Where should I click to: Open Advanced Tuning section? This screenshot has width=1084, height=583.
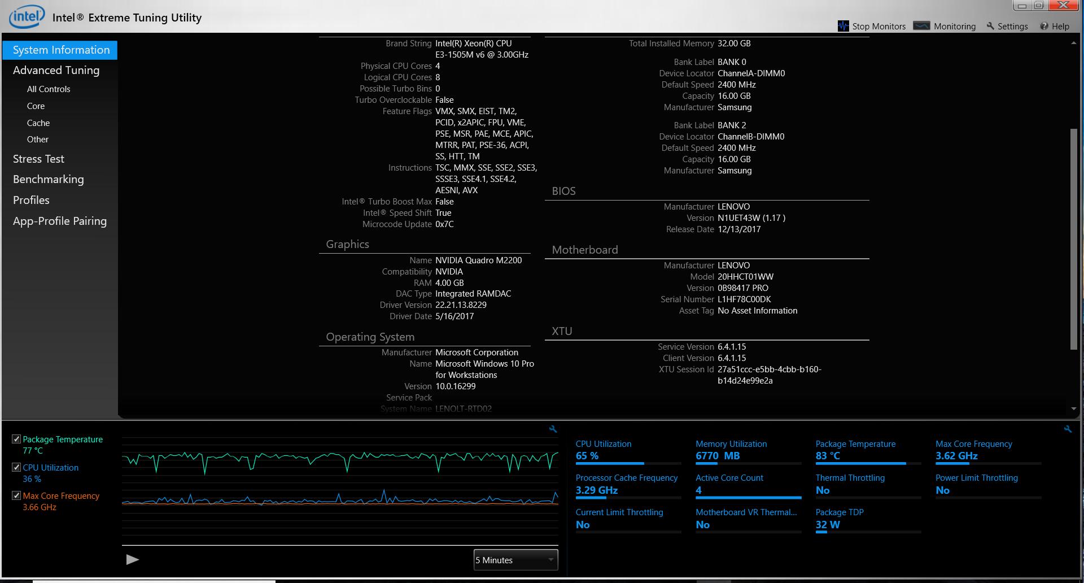(56, 70)
